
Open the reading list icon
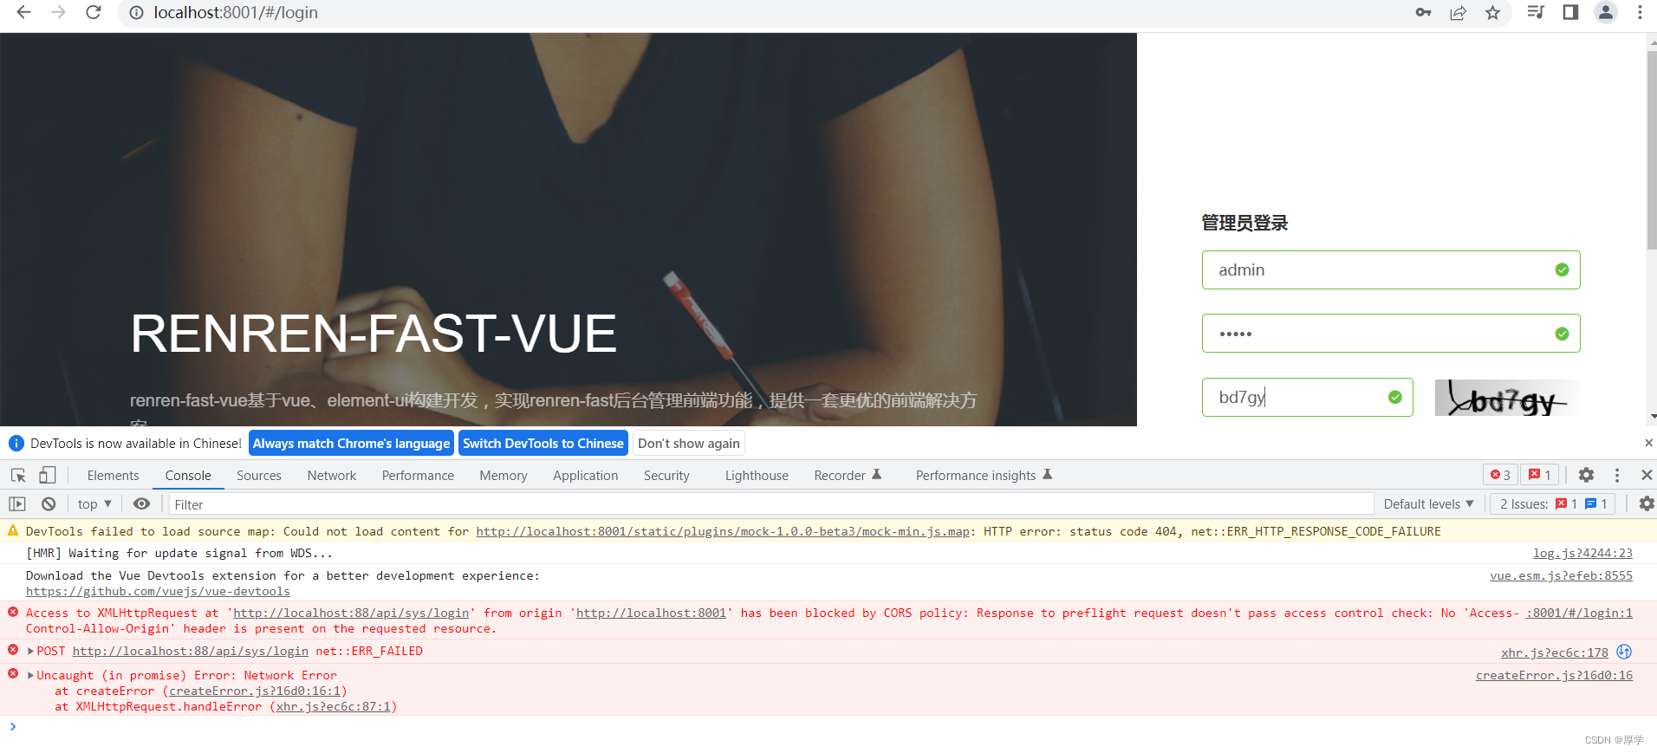(1536, 12)
